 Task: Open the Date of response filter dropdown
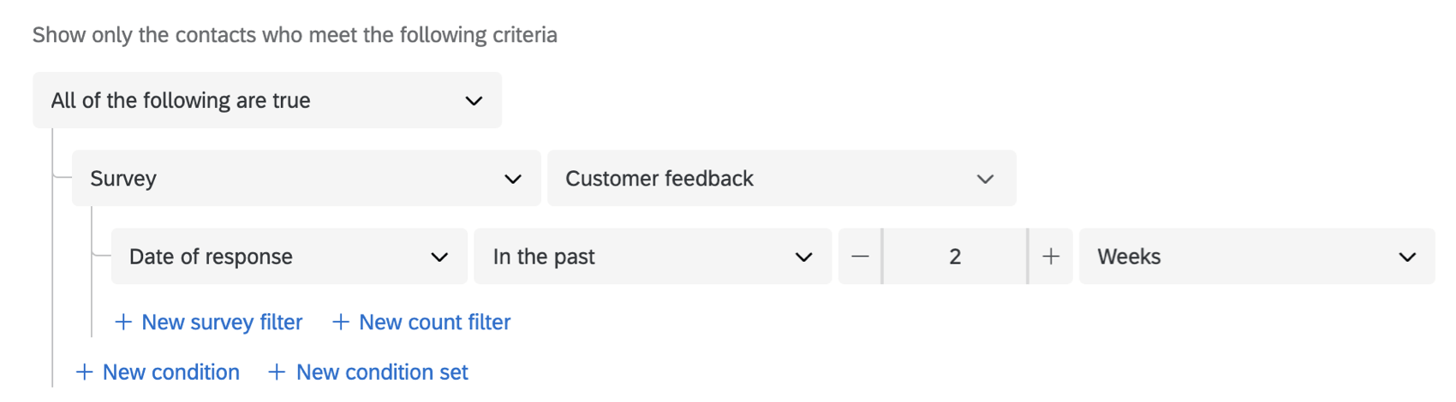tap(289, 257)
